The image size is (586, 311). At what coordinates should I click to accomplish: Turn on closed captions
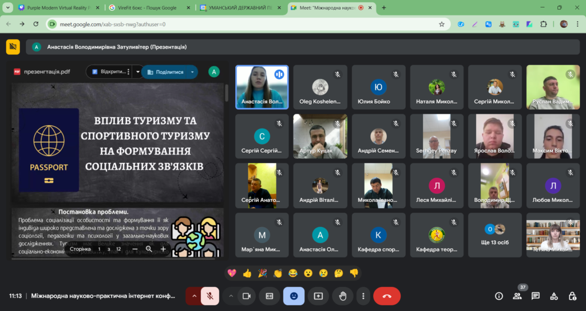(270, 296)
